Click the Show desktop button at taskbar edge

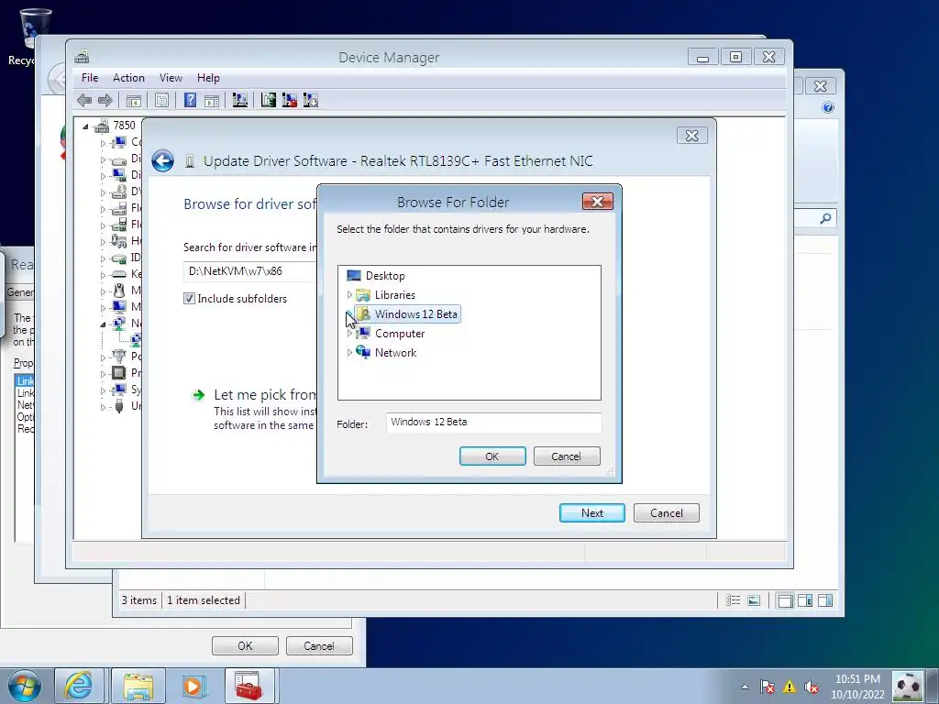[x=932, y=686]
